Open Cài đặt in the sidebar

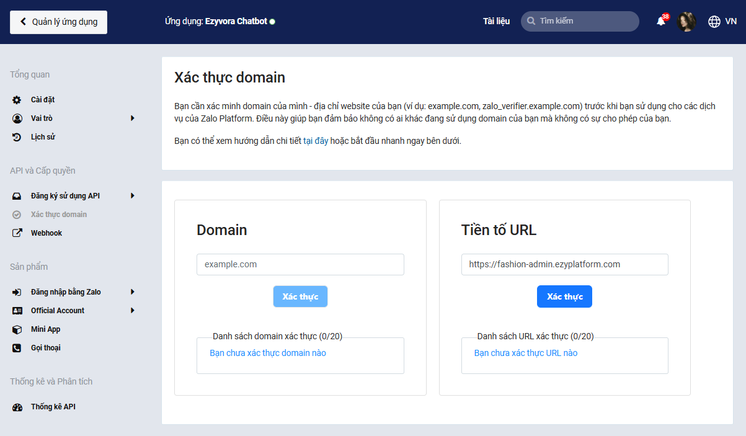click(x=43, y=100)
